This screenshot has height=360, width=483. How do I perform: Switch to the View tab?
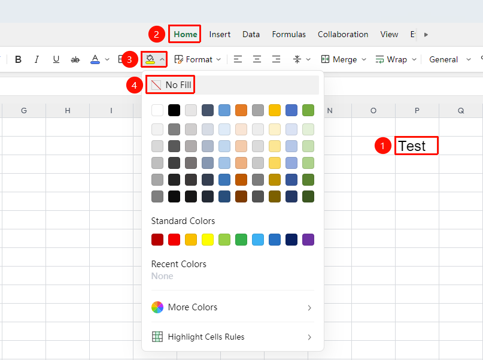tap(389, 34)
